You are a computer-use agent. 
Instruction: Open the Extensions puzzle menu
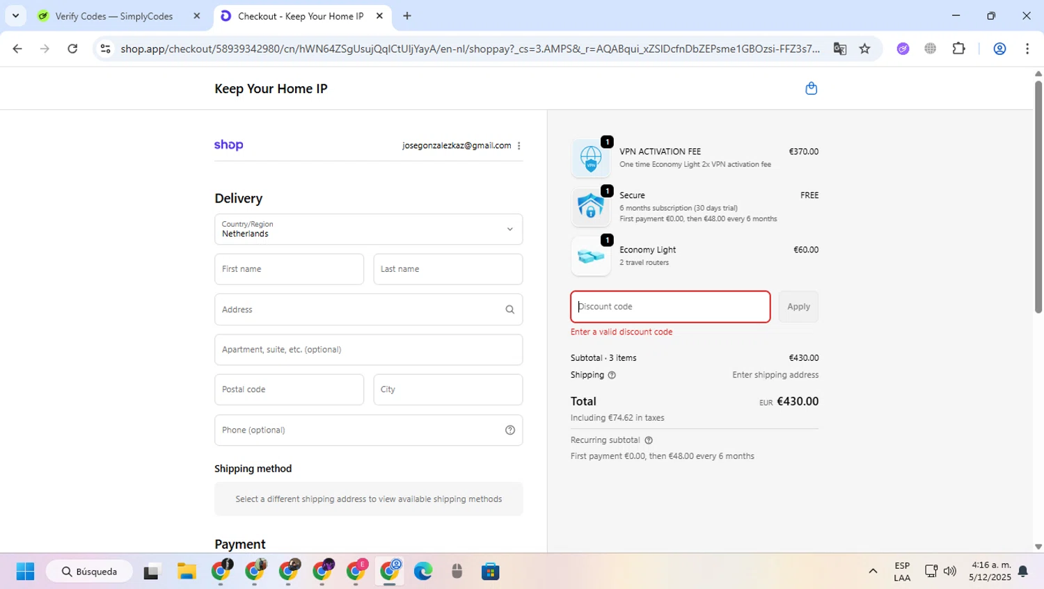pos(959,49)
